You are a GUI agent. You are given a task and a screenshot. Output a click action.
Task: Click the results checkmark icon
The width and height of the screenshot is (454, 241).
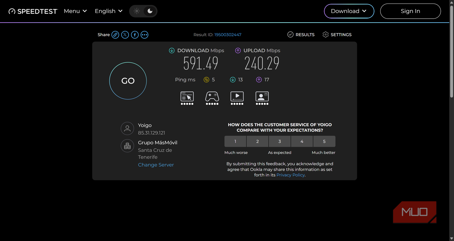pyautogui.click(x=290, y=34)
